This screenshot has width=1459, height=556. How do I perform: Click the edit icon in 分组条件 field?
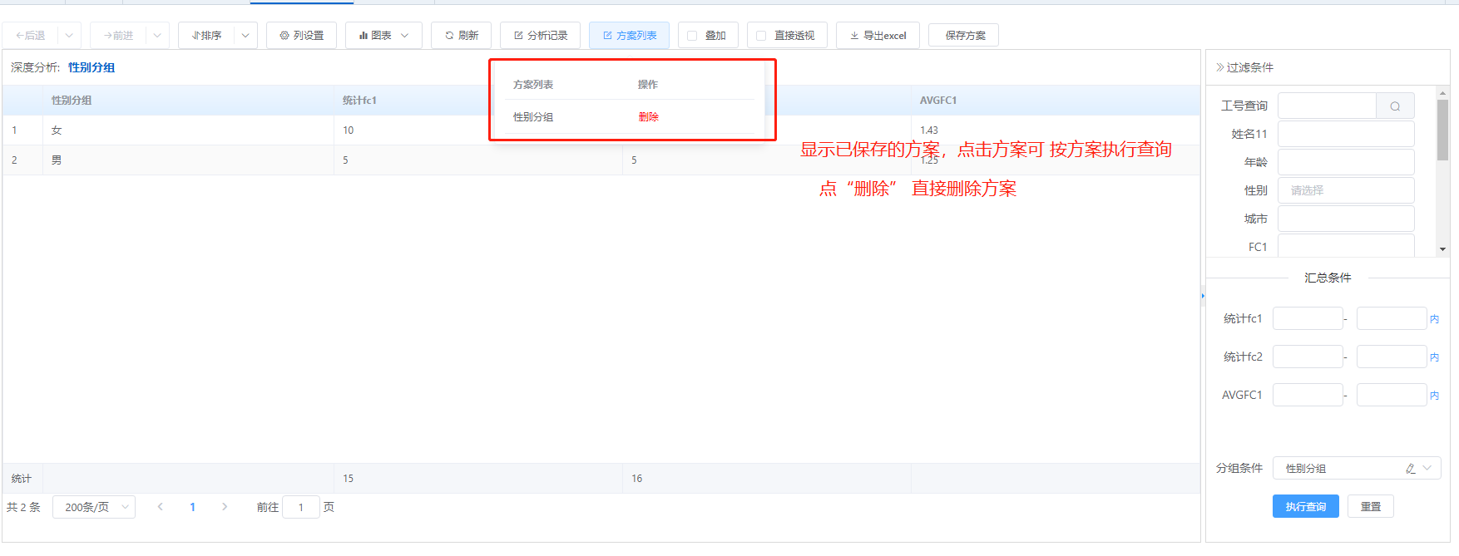point(1410,469)
